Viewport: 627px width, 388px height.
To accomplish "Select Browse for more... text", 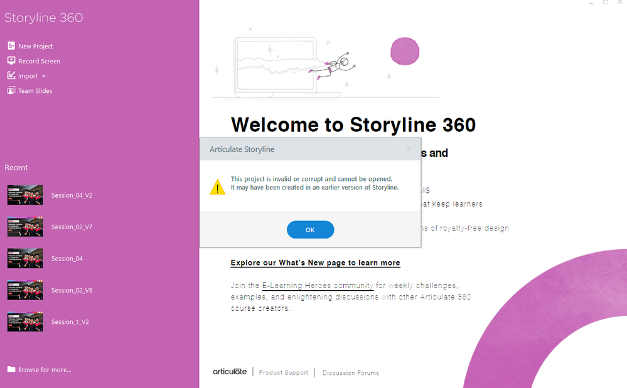I will click(45, 370).
